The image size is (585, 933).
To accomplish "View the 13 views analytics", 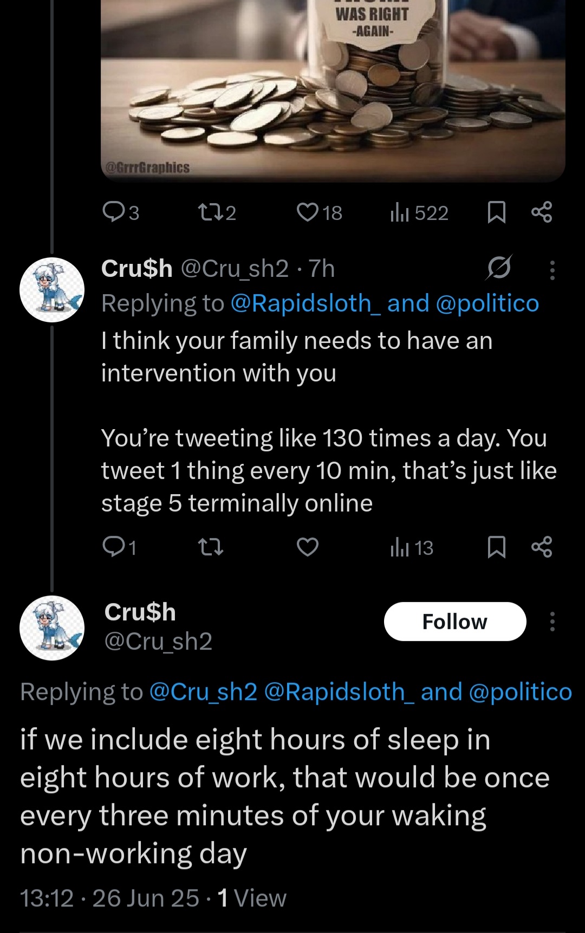I will [412, 548].
